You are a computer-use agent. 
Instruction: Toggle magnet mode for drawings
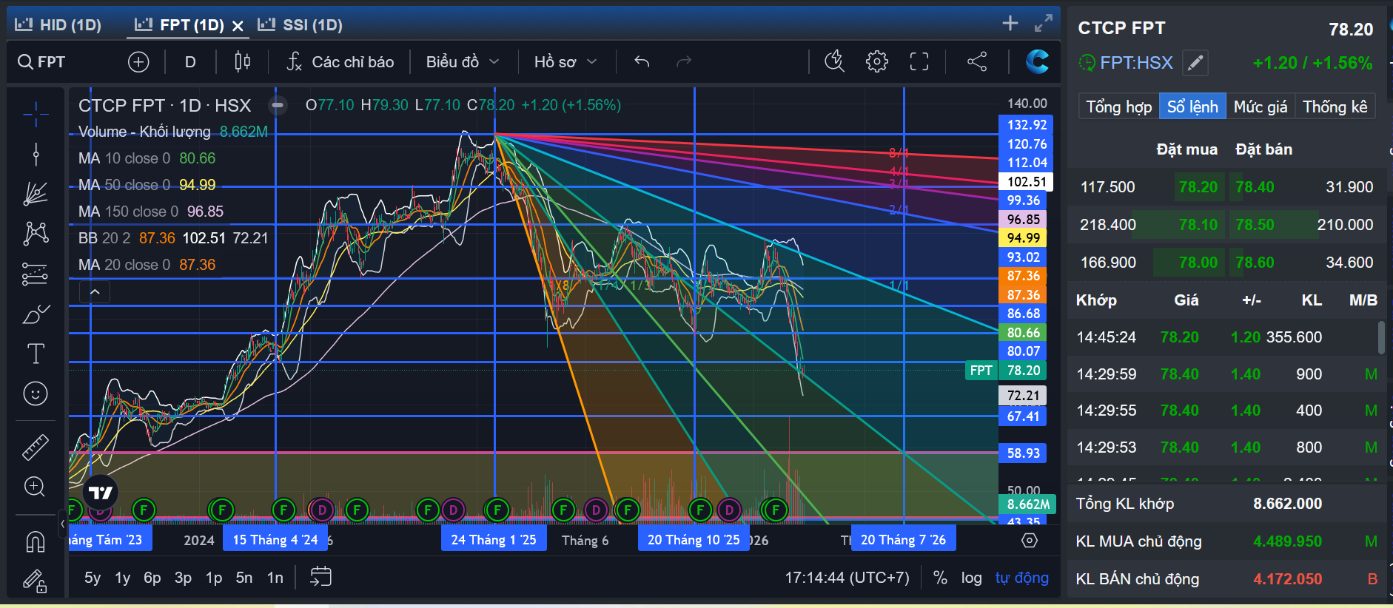(x=36, y=542)
